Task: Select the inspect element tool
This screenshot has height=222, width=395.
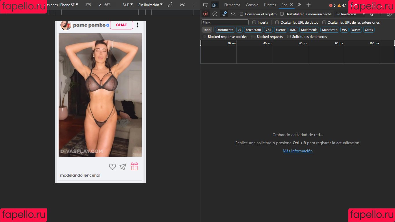Action: click(x=205, y=5)
